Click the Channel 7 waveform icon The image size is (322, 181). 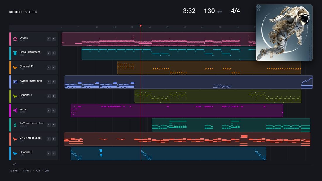15,96
